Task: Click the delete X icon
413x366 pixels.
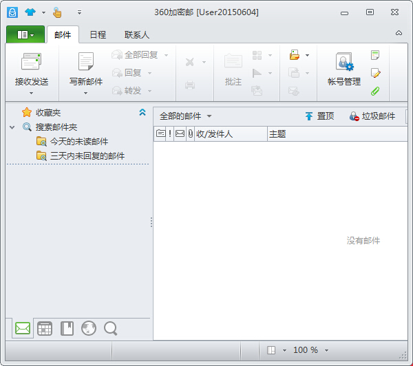Action: click(x=190, y=62)
